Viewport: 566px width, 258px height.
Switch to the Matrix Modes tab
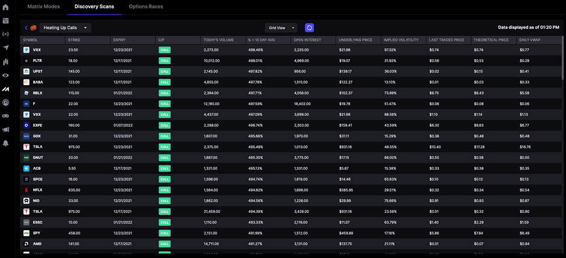(44, 7)
